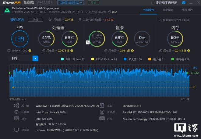The image size is (201, 139).
Task: Click the processor power usage icon
Action: (x=44, y=51)
